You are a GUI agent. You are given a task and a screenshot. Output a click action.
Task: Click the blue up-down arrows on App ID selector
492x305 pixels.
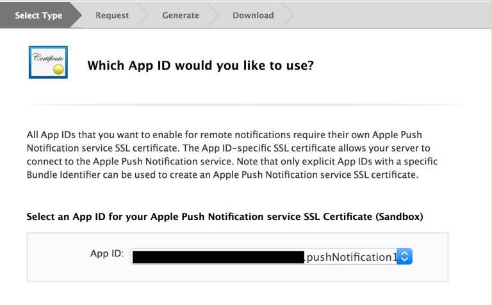pyautogui.click(x=406, y=257)
